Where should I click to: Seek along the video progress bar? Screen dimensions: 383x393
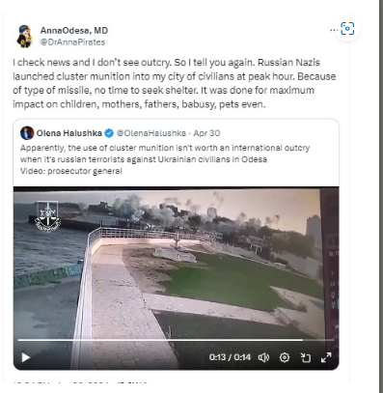(x=176, y=340)
